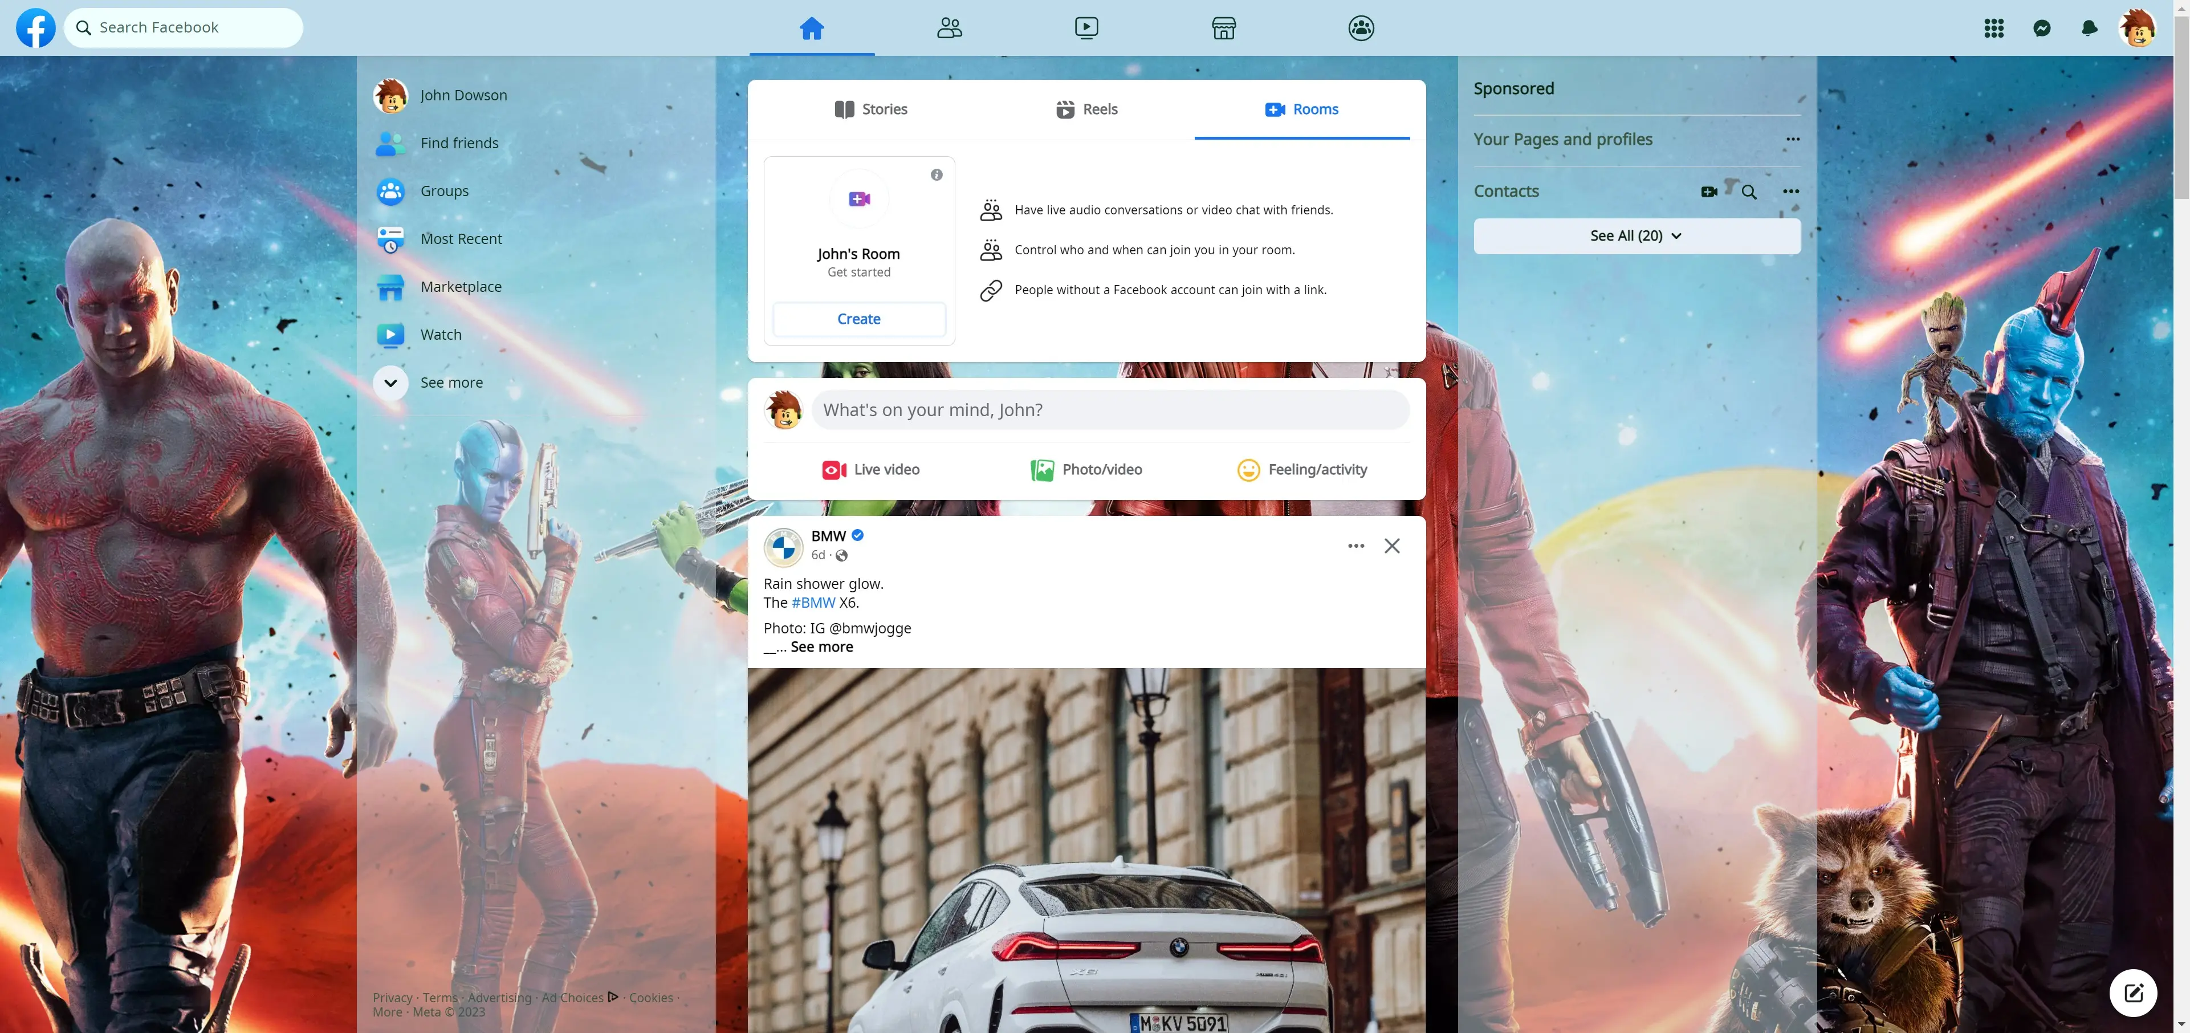Open John Dowson profile in sidebar

point(536,95)
